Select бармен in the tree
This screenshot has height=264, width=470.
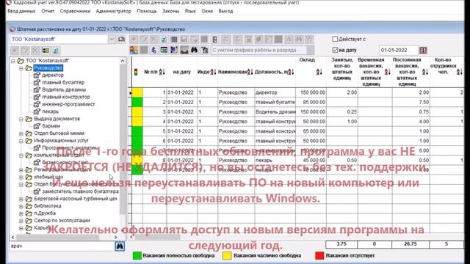point(51,126)
